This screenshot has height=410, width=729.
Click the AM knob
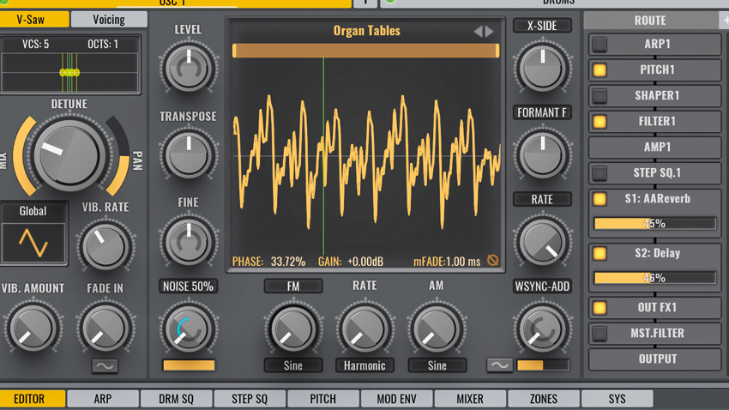click(437, 329)
